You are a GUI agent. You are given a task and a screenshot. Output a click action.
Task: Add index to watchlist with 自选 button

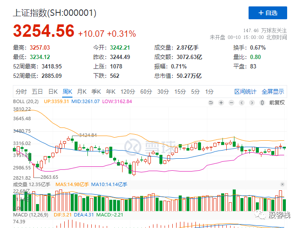(267, 13)
